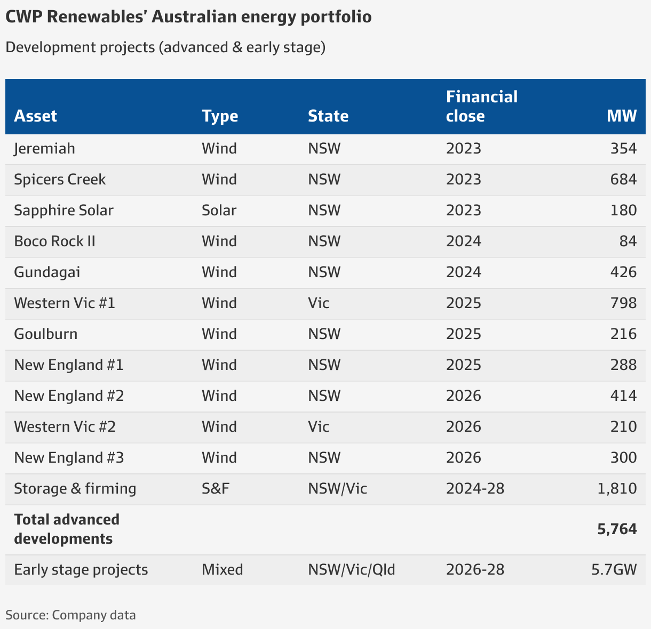Image resolution: width=651 pixels, height=629 pixels.
Task: Click the 'Wind' type cell for Spicers Creek
Action: point(219,179)
